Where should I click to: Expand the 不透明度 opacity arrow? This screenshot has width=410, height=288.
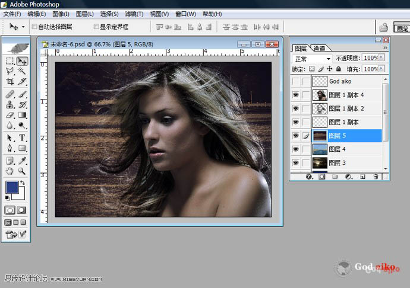[x=381, y=59]
